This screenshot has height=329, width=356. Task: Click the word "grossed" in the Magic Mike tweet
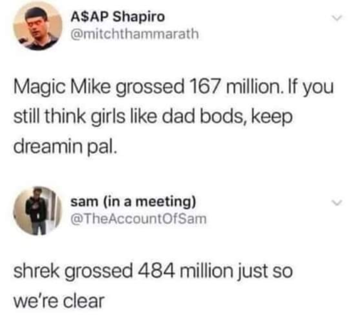150,88
